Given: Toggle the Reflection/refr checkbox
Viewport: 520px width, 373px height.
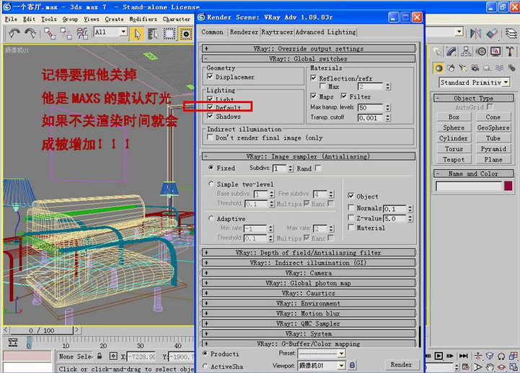Looking at the screenshot, I should [x=314, y=78].
